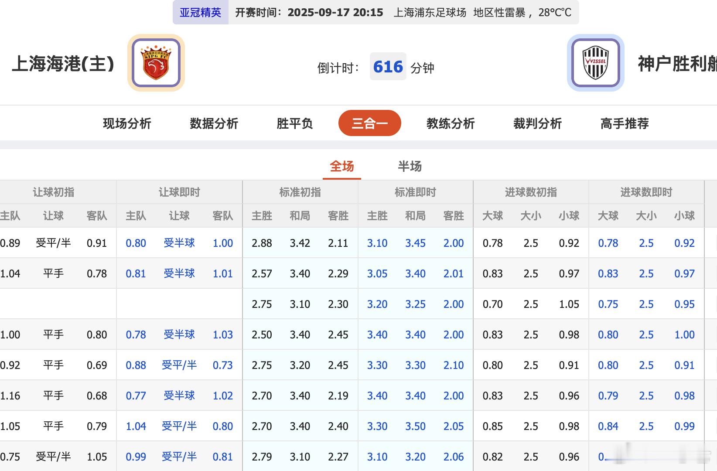Click the 616 countdown value
Screen dimensions: 717x471
[x=388, y=67]
